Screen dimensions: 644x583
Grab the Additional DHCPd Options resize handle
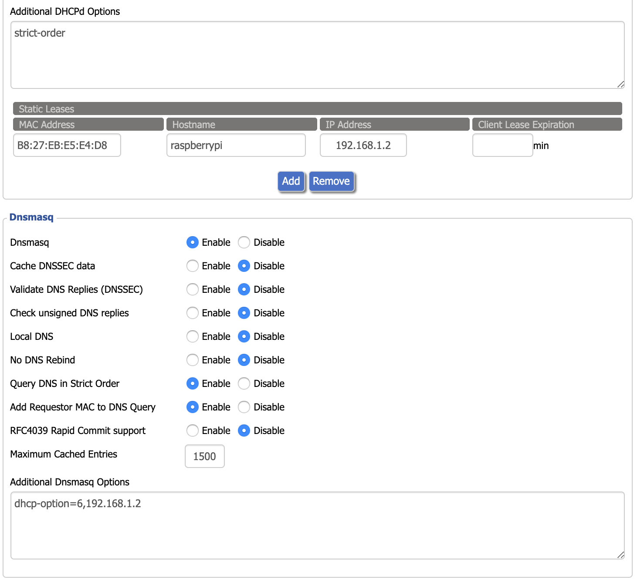click(x=621, y=85)
